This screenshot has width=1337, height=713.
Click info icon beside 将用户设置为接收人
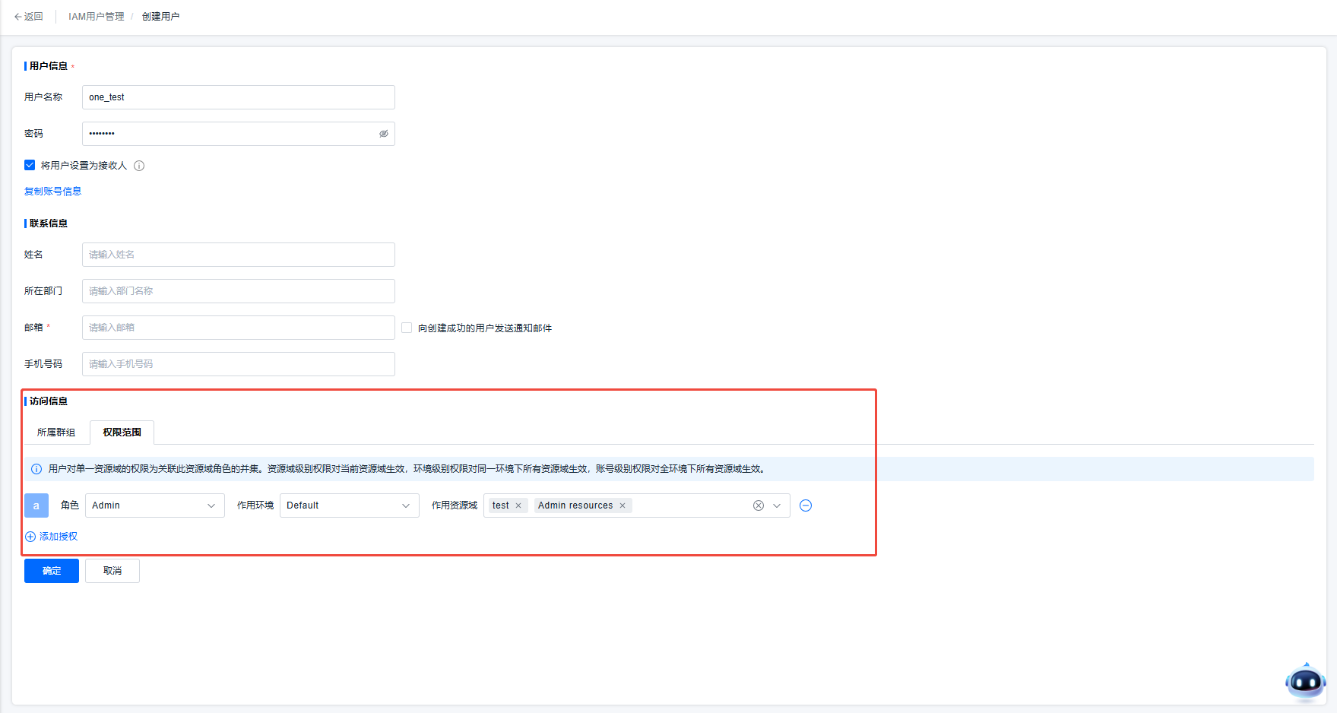click(x=139, y=166)
